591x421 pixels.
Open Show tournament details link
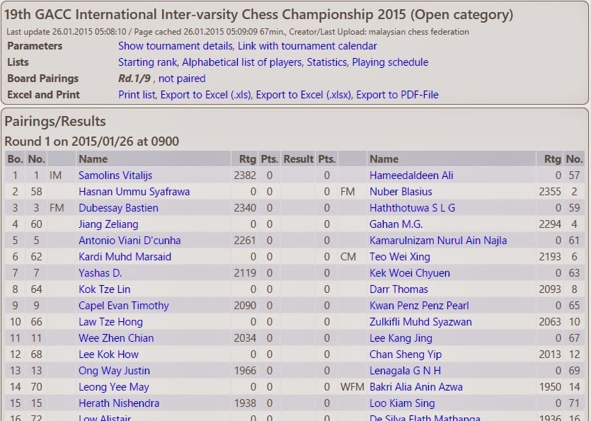175,46
